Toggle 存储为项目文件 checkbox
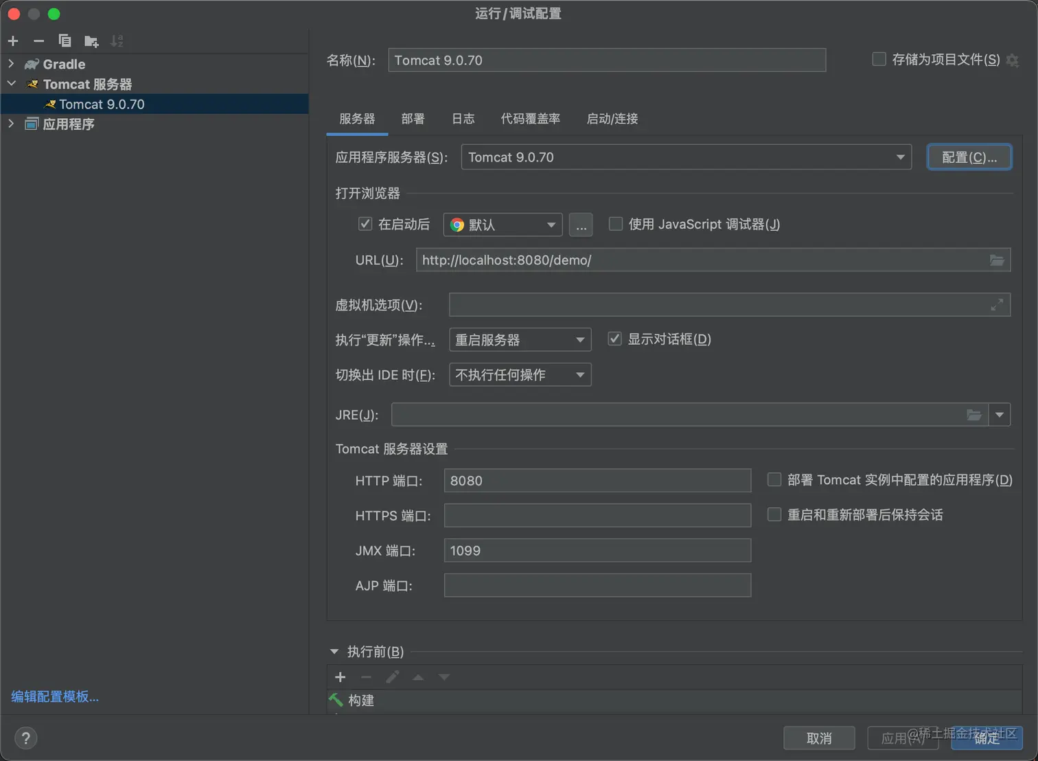Viewport: 1038px width, 761px height. 879,59
